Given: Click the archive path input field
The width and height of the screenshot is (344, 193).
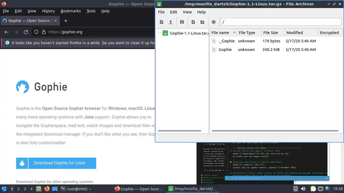Looking at the screenshot, I should click(281, 22).
